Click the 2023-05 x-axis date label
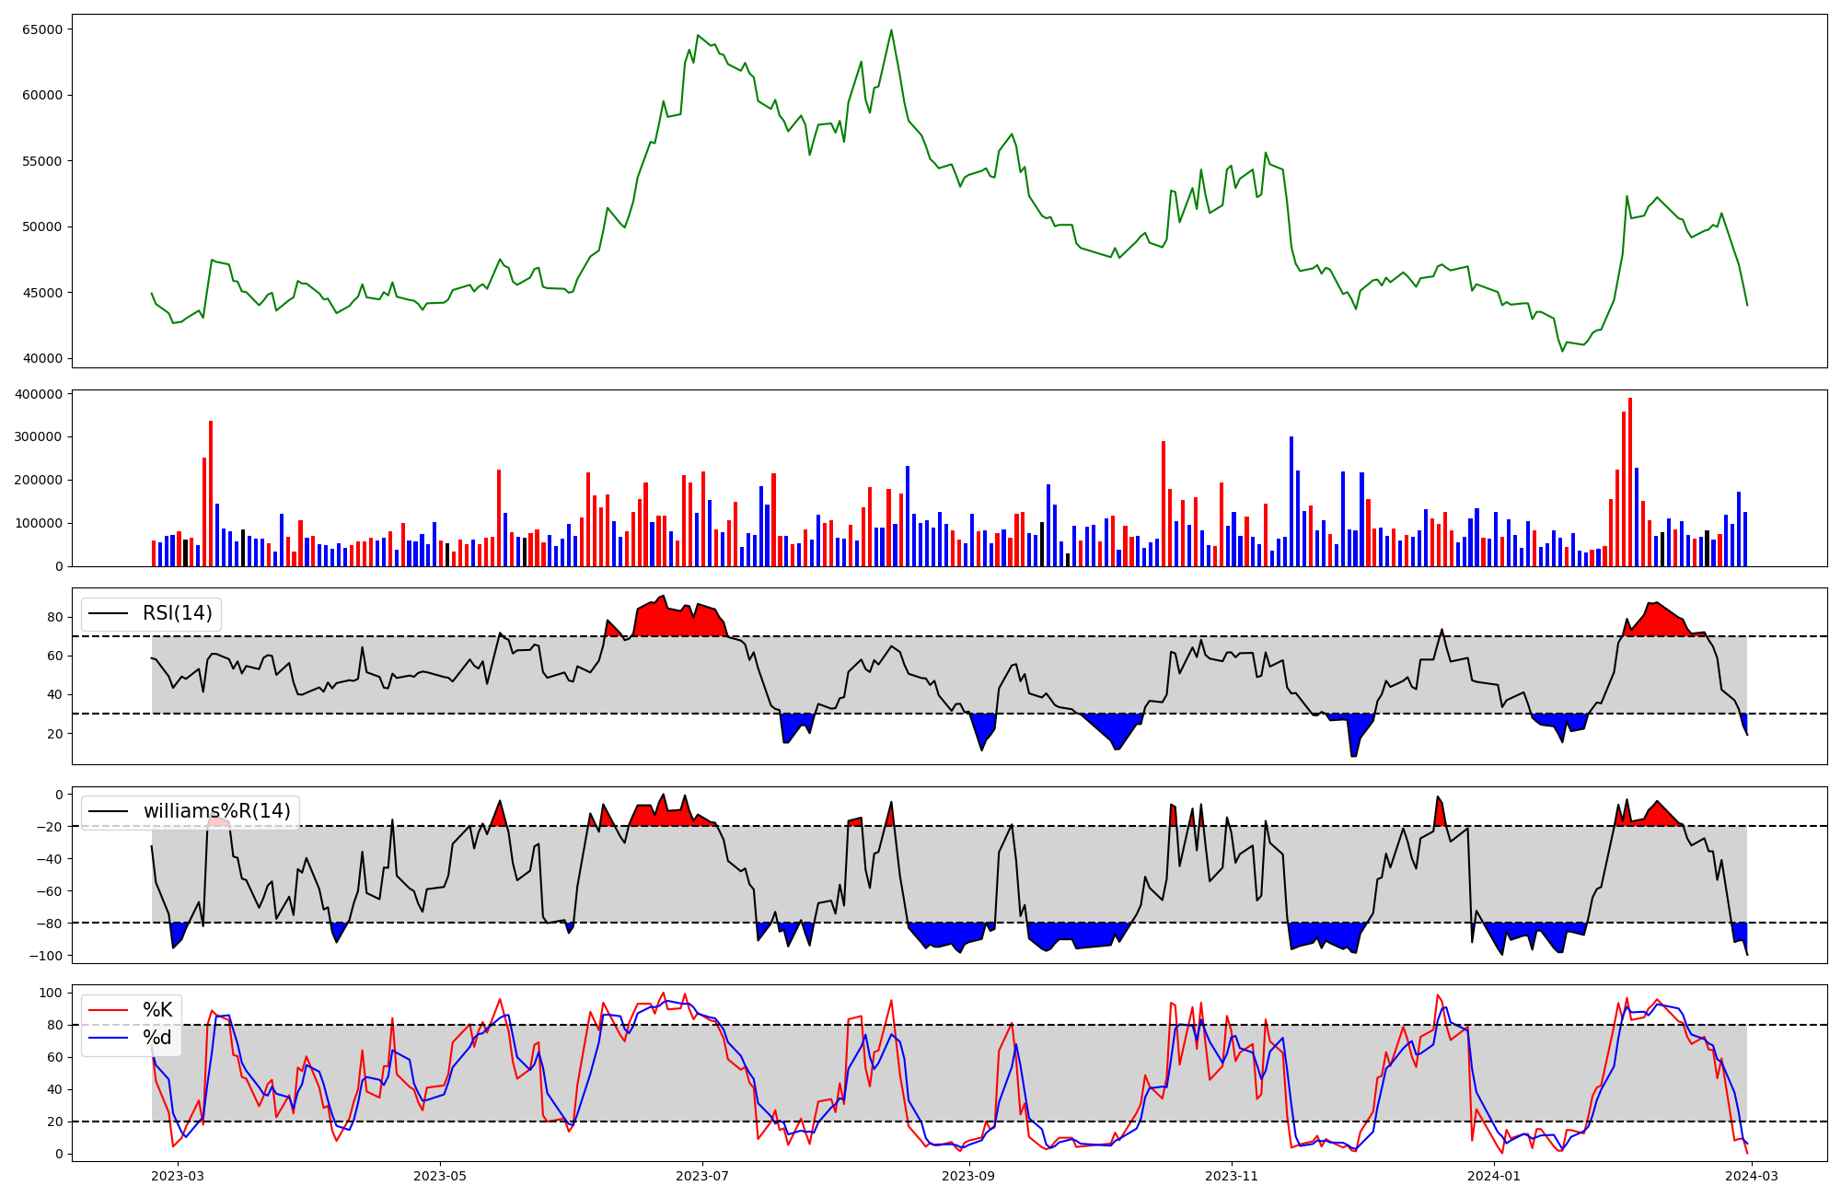 pyautogui.click(x=440, y=1176)
